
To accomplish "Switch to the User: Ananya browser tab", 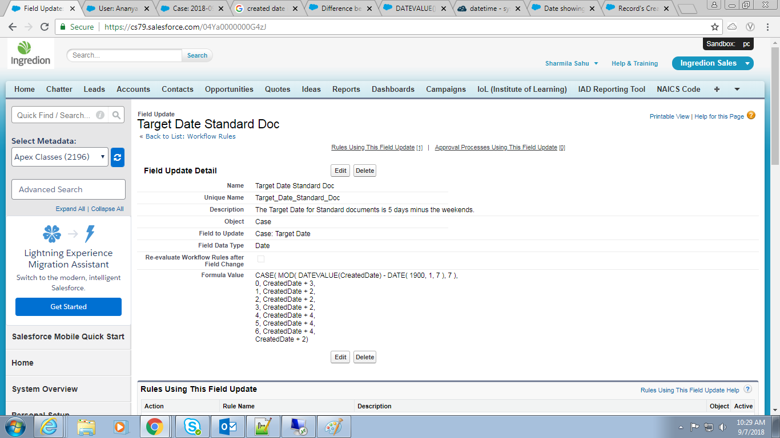I will click(117, 9).
